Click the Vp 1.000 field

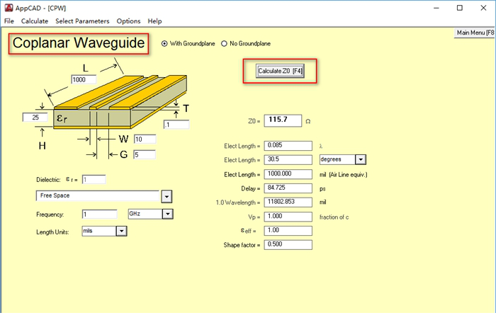tap(288, 216)
